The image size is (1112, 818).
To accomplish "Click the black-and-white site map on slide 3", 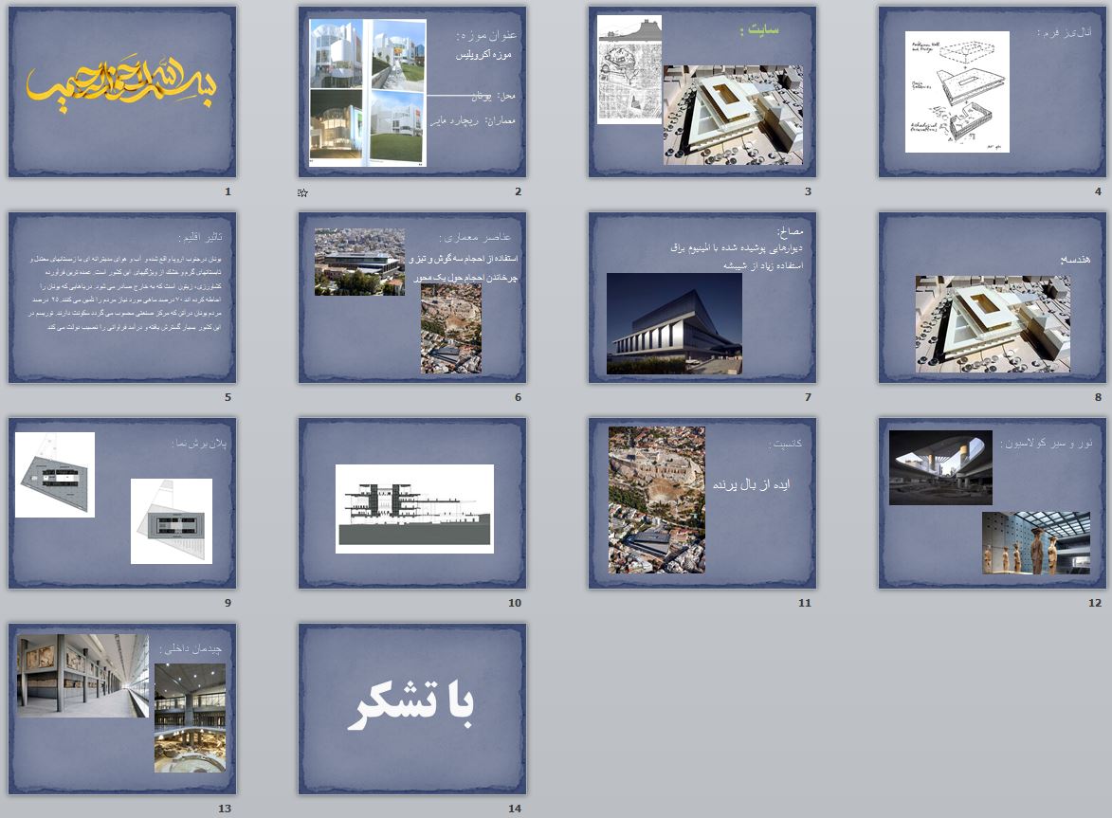I will click(629, 69).
